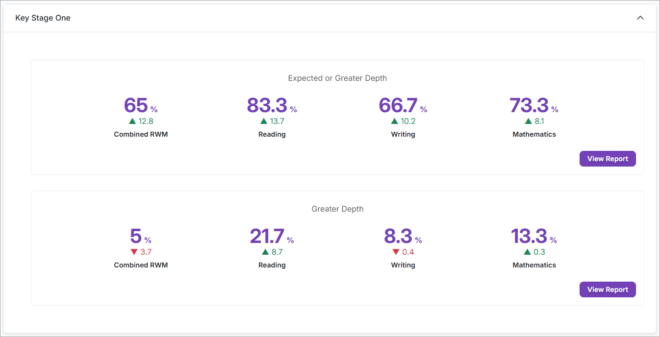Screen dimensions: 660x337
Task: Click the green up arrow beside 13.7
Action: [x=264, y=121]
